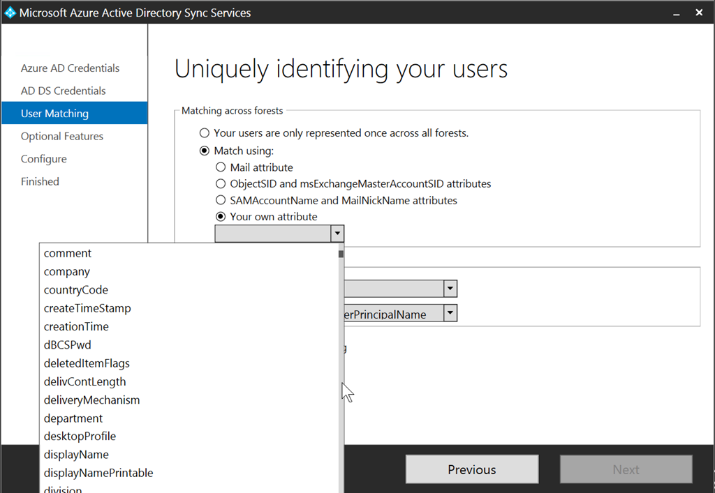
Task: Open the Optional Features step
Action: click(x=62, y=137)
